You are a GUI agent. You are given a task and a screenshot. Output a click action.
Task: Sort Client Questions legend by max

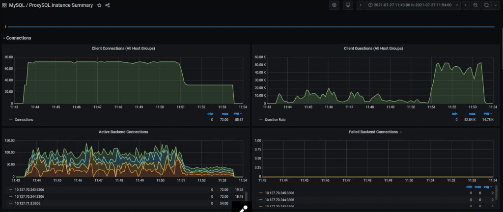[472, 114]
